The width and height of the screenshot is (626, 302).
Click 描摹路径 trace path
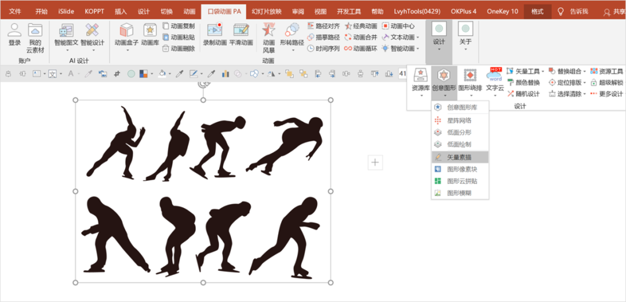[x=323, y=37]
